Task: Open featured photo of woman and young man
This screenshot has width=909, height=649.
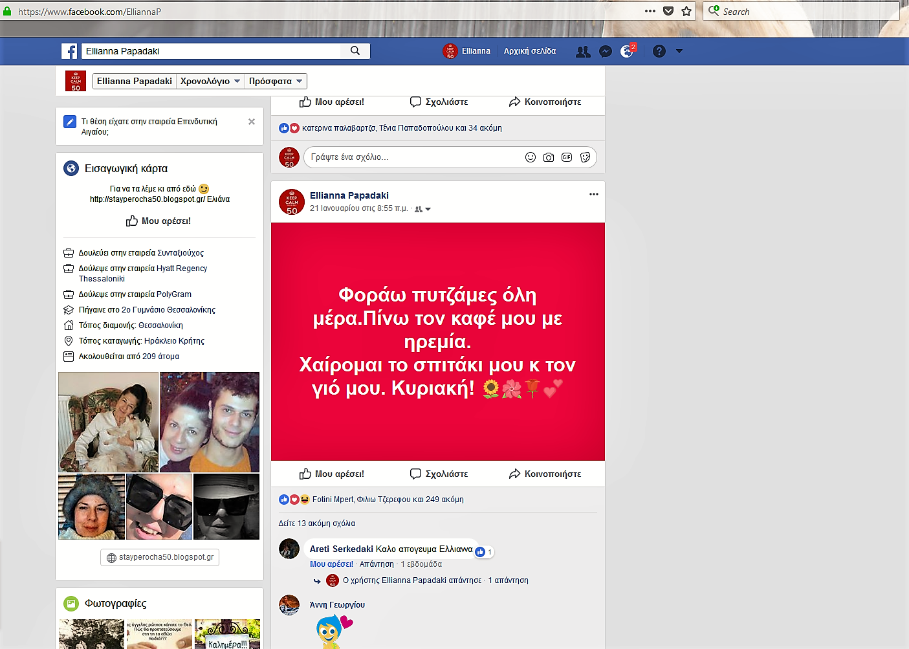Action: [210, 422]
